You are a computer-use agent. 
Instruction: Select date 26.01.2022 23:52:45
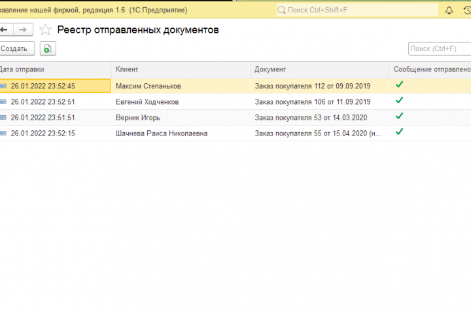point(43,86)
